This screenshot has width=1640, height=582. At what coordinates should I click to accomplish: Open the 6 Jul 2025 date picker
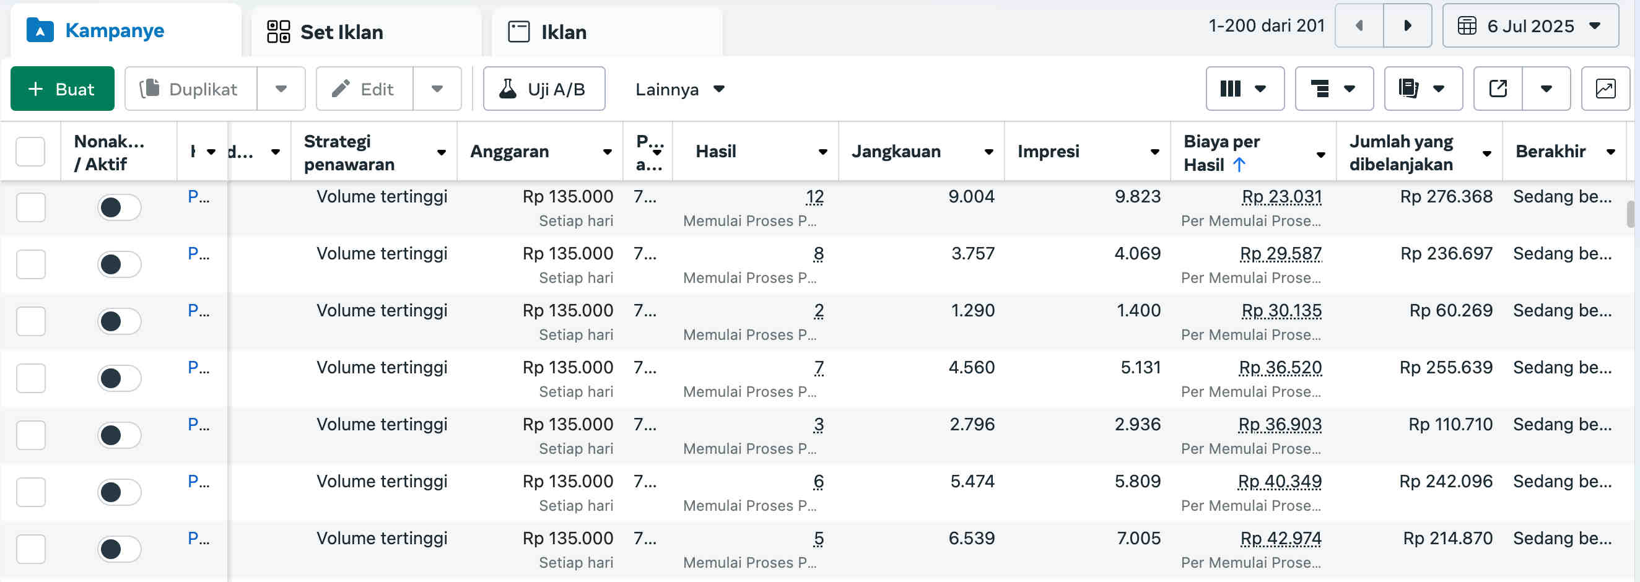click(x=1530, y=26)
